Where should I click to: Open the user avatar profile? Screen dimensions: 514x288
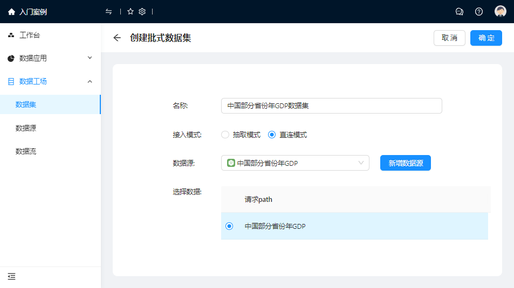(501, 12)
